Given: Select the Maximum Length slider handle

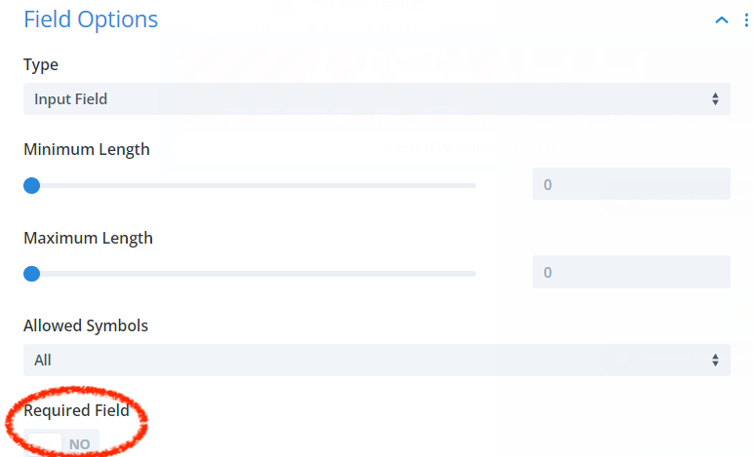Looking at the screenshot, I should coord(31,274).
